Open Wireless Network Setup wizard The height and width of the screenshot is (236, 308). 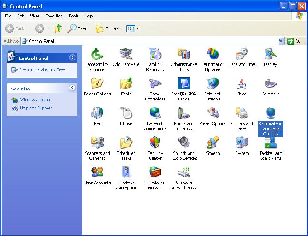(x=183, y=178)
